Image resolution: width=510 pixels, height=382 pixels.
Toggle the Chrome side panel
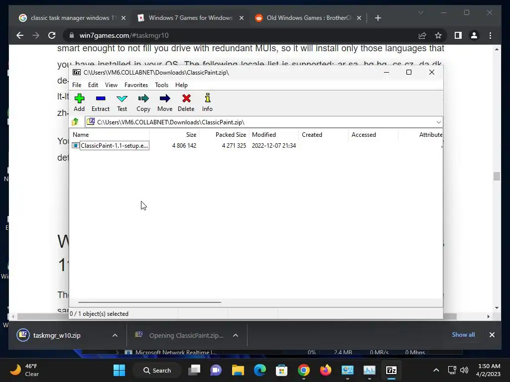(458, 35)
